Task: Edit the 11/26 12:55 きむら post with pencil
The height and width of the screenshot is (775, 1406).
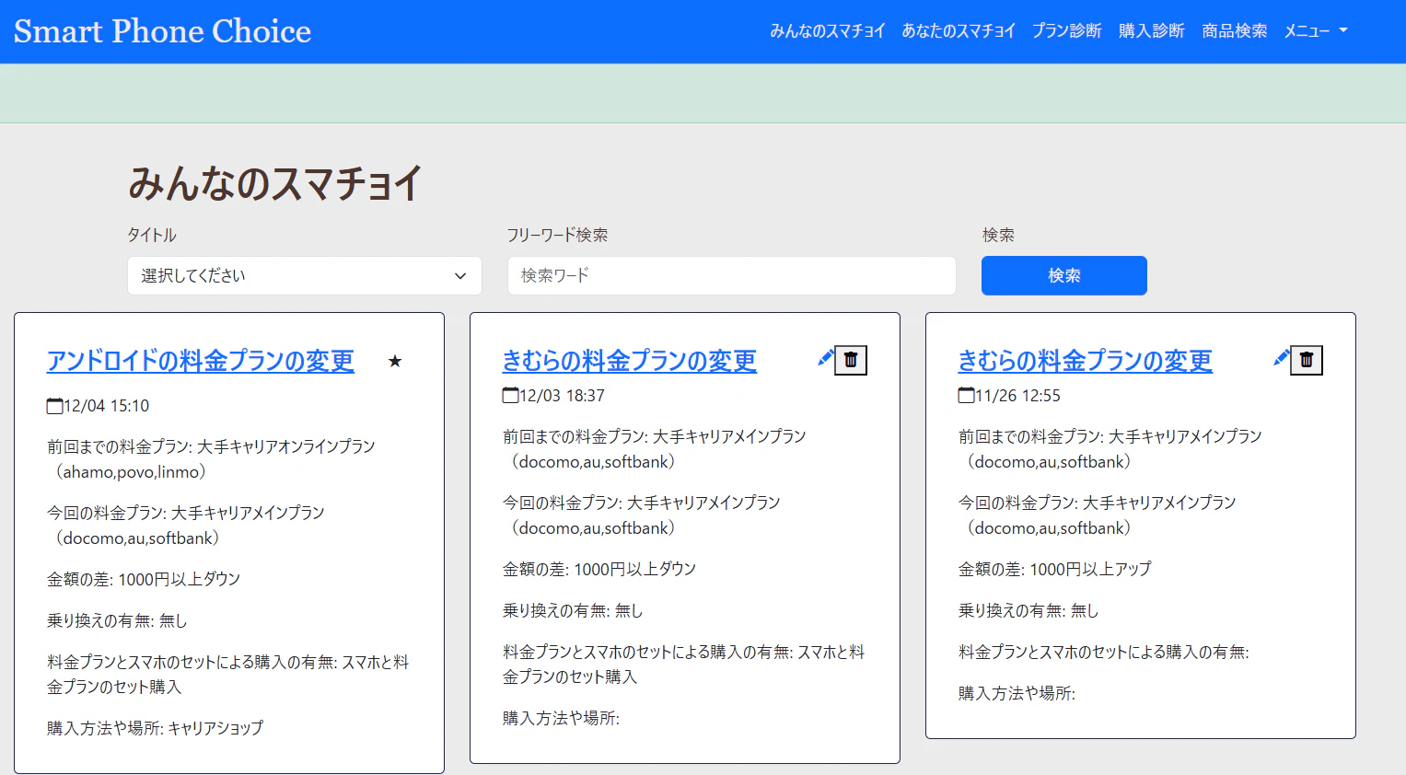Action: (x=1282, y=358)
